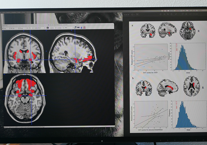Expand the sidebar view chevron in Preview

pos(134,14)
